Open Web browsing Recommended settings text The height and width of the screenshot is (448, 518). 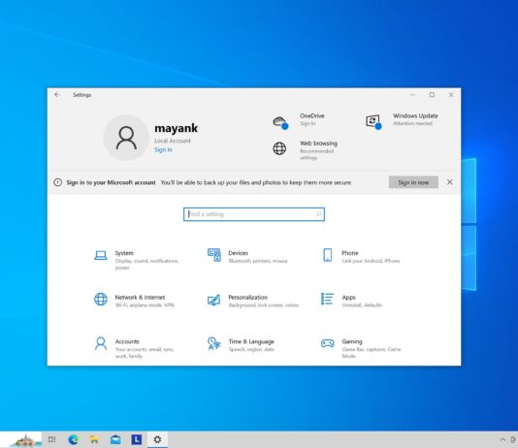[x=316, y=154]
